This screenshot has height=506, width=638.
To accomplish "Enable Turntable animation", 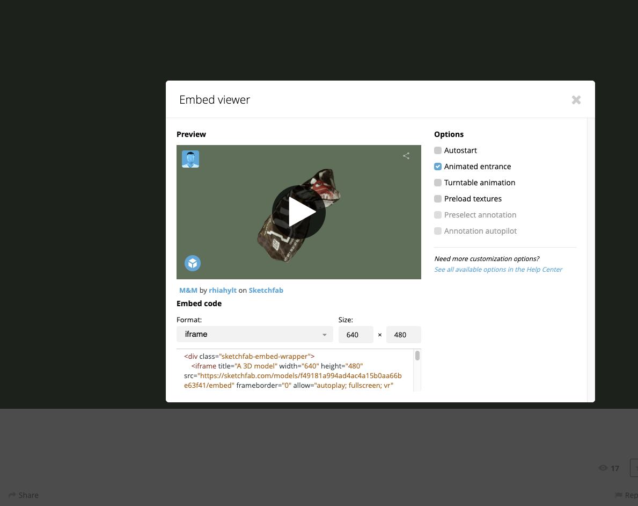I will click(x=438, y=183).
